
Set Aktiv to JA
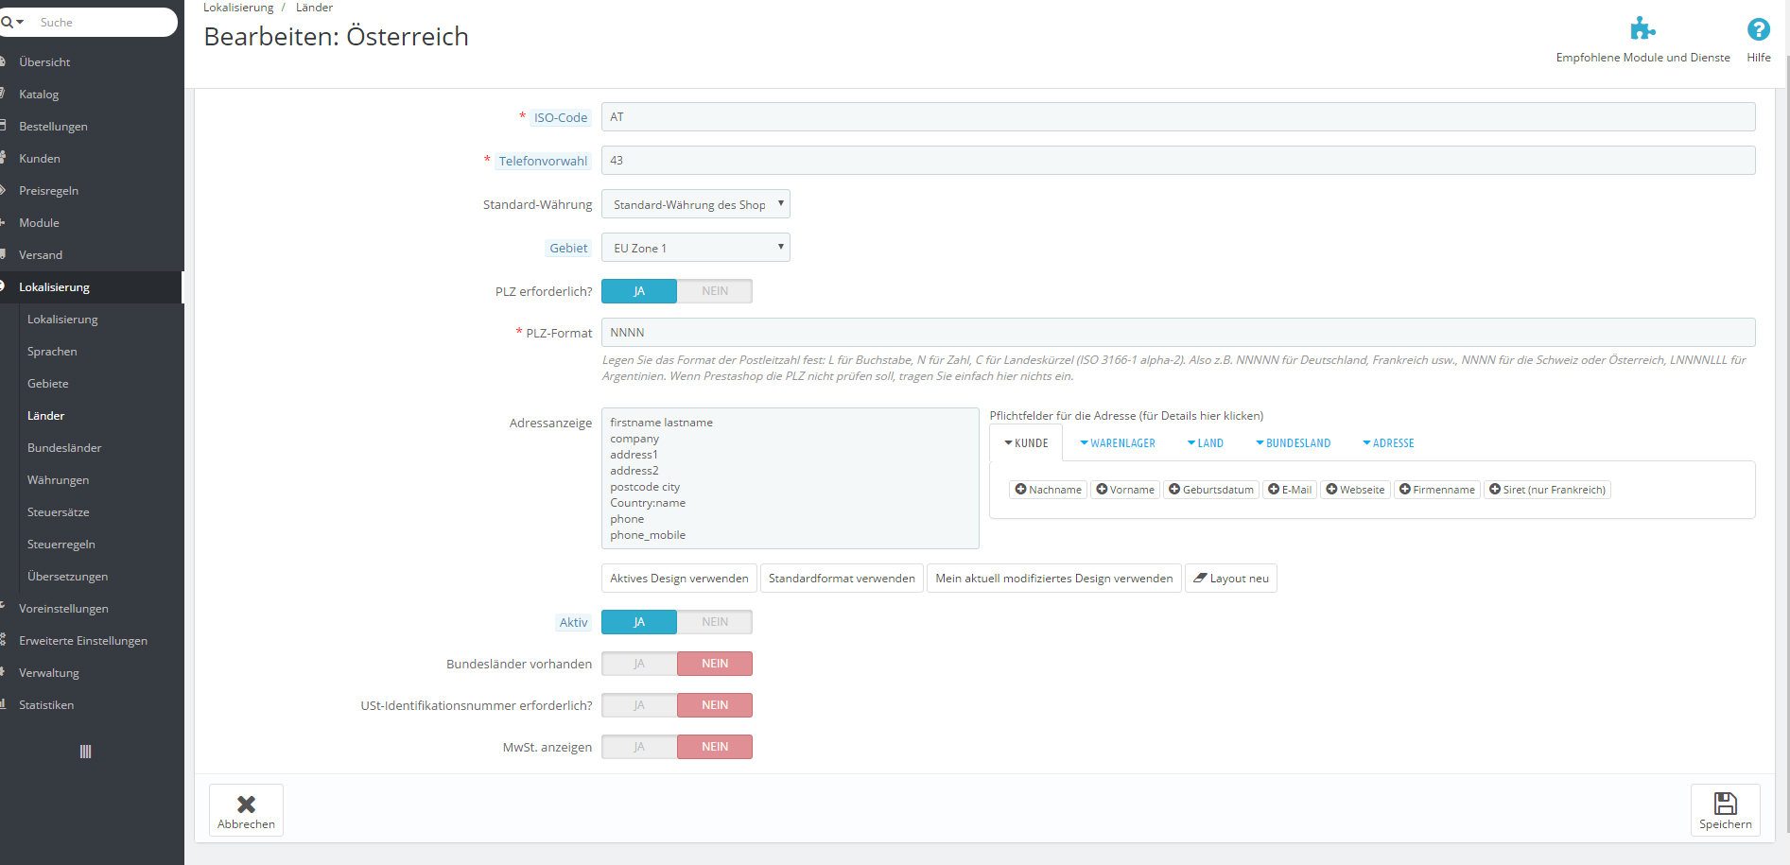click(639, 622)
